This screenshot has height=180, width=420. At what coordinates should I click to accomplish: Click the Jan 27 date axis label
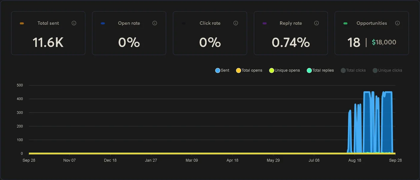point(151,160)
